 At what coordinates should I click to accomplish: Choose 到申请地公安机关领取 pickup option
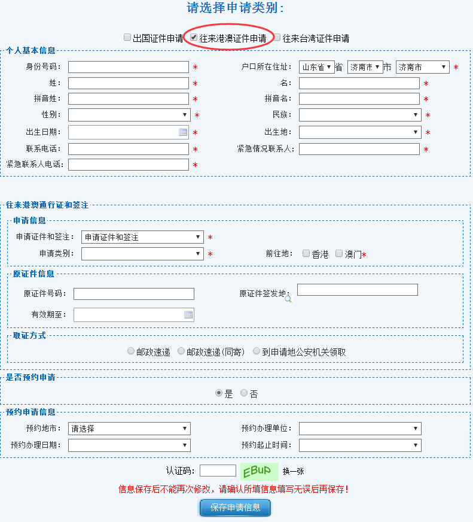tap(257, 351)
